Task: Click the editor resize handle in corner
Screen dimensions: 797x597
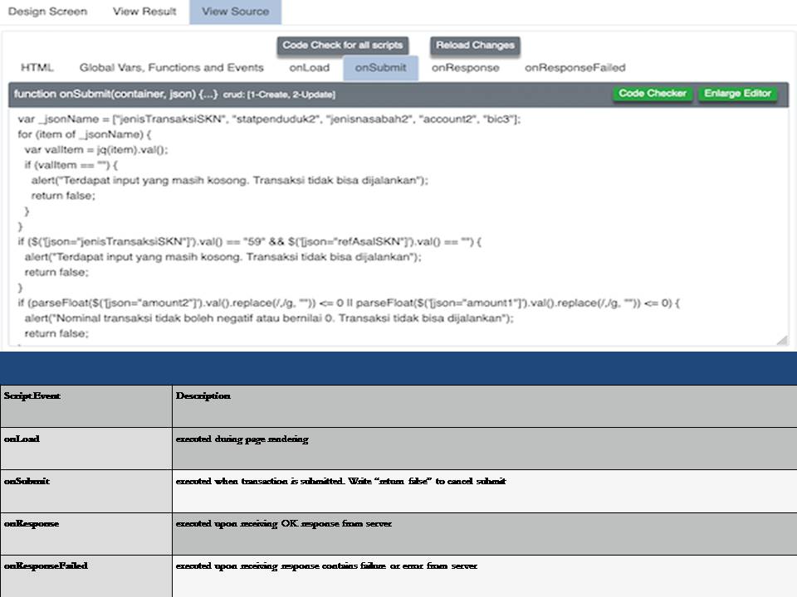Action: (781, 340)
